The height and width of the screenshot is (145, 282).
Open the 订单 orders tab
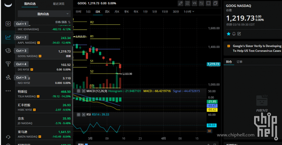tap(239, 62)
